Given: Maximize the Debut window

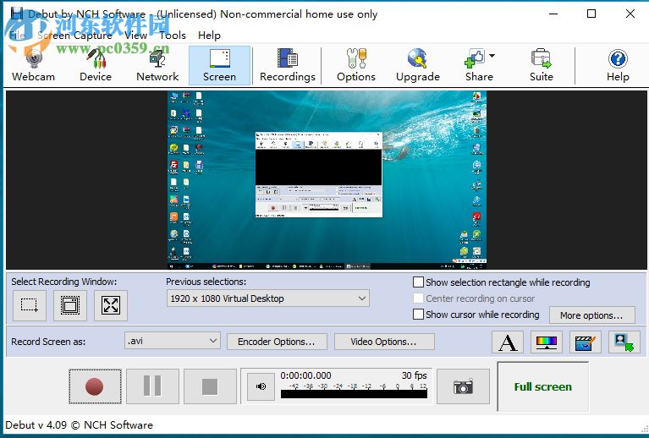Looking at the screenshot, I should pyautogui.click(x=591, y=14).
